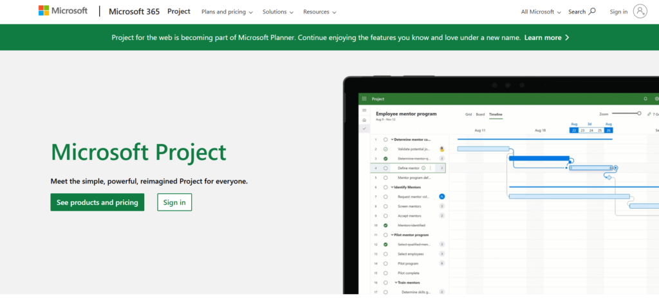Click the Accept mentors task name

pyautogui.click(x=410, y=216)
